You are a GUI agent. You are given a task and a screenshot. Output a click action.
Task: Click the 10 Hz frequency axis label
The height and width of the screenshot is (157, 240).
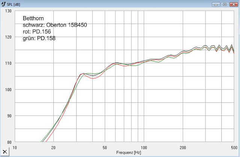tap(15, 148)
